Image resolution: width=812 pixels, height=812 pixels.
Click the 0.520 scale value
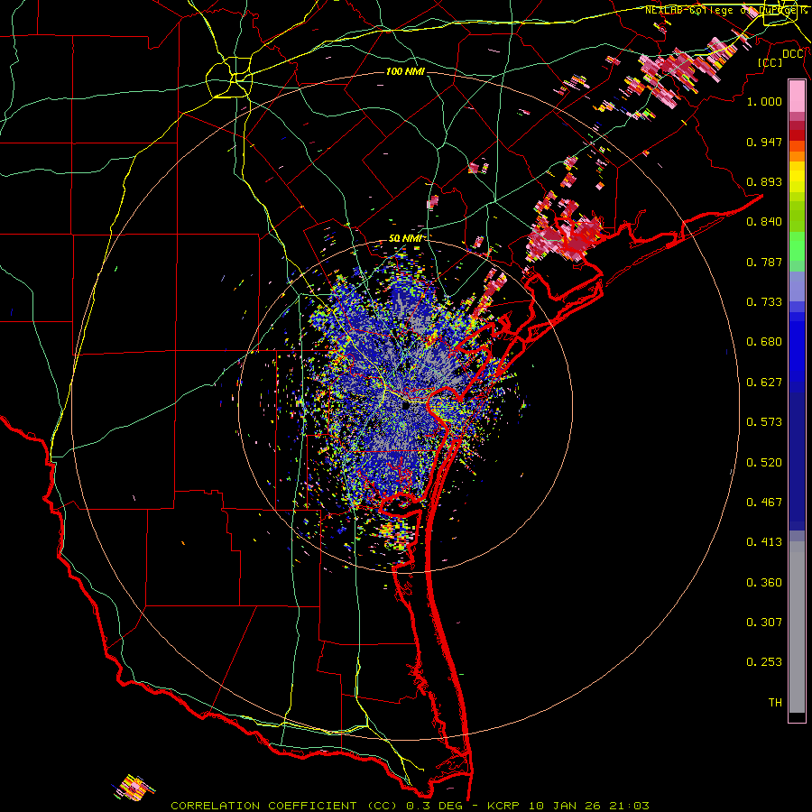764,463
